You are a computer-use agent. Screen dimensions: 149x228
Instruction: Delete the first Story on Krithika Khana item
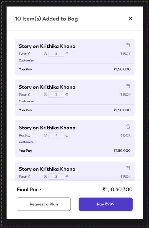[x=128, y=45]
